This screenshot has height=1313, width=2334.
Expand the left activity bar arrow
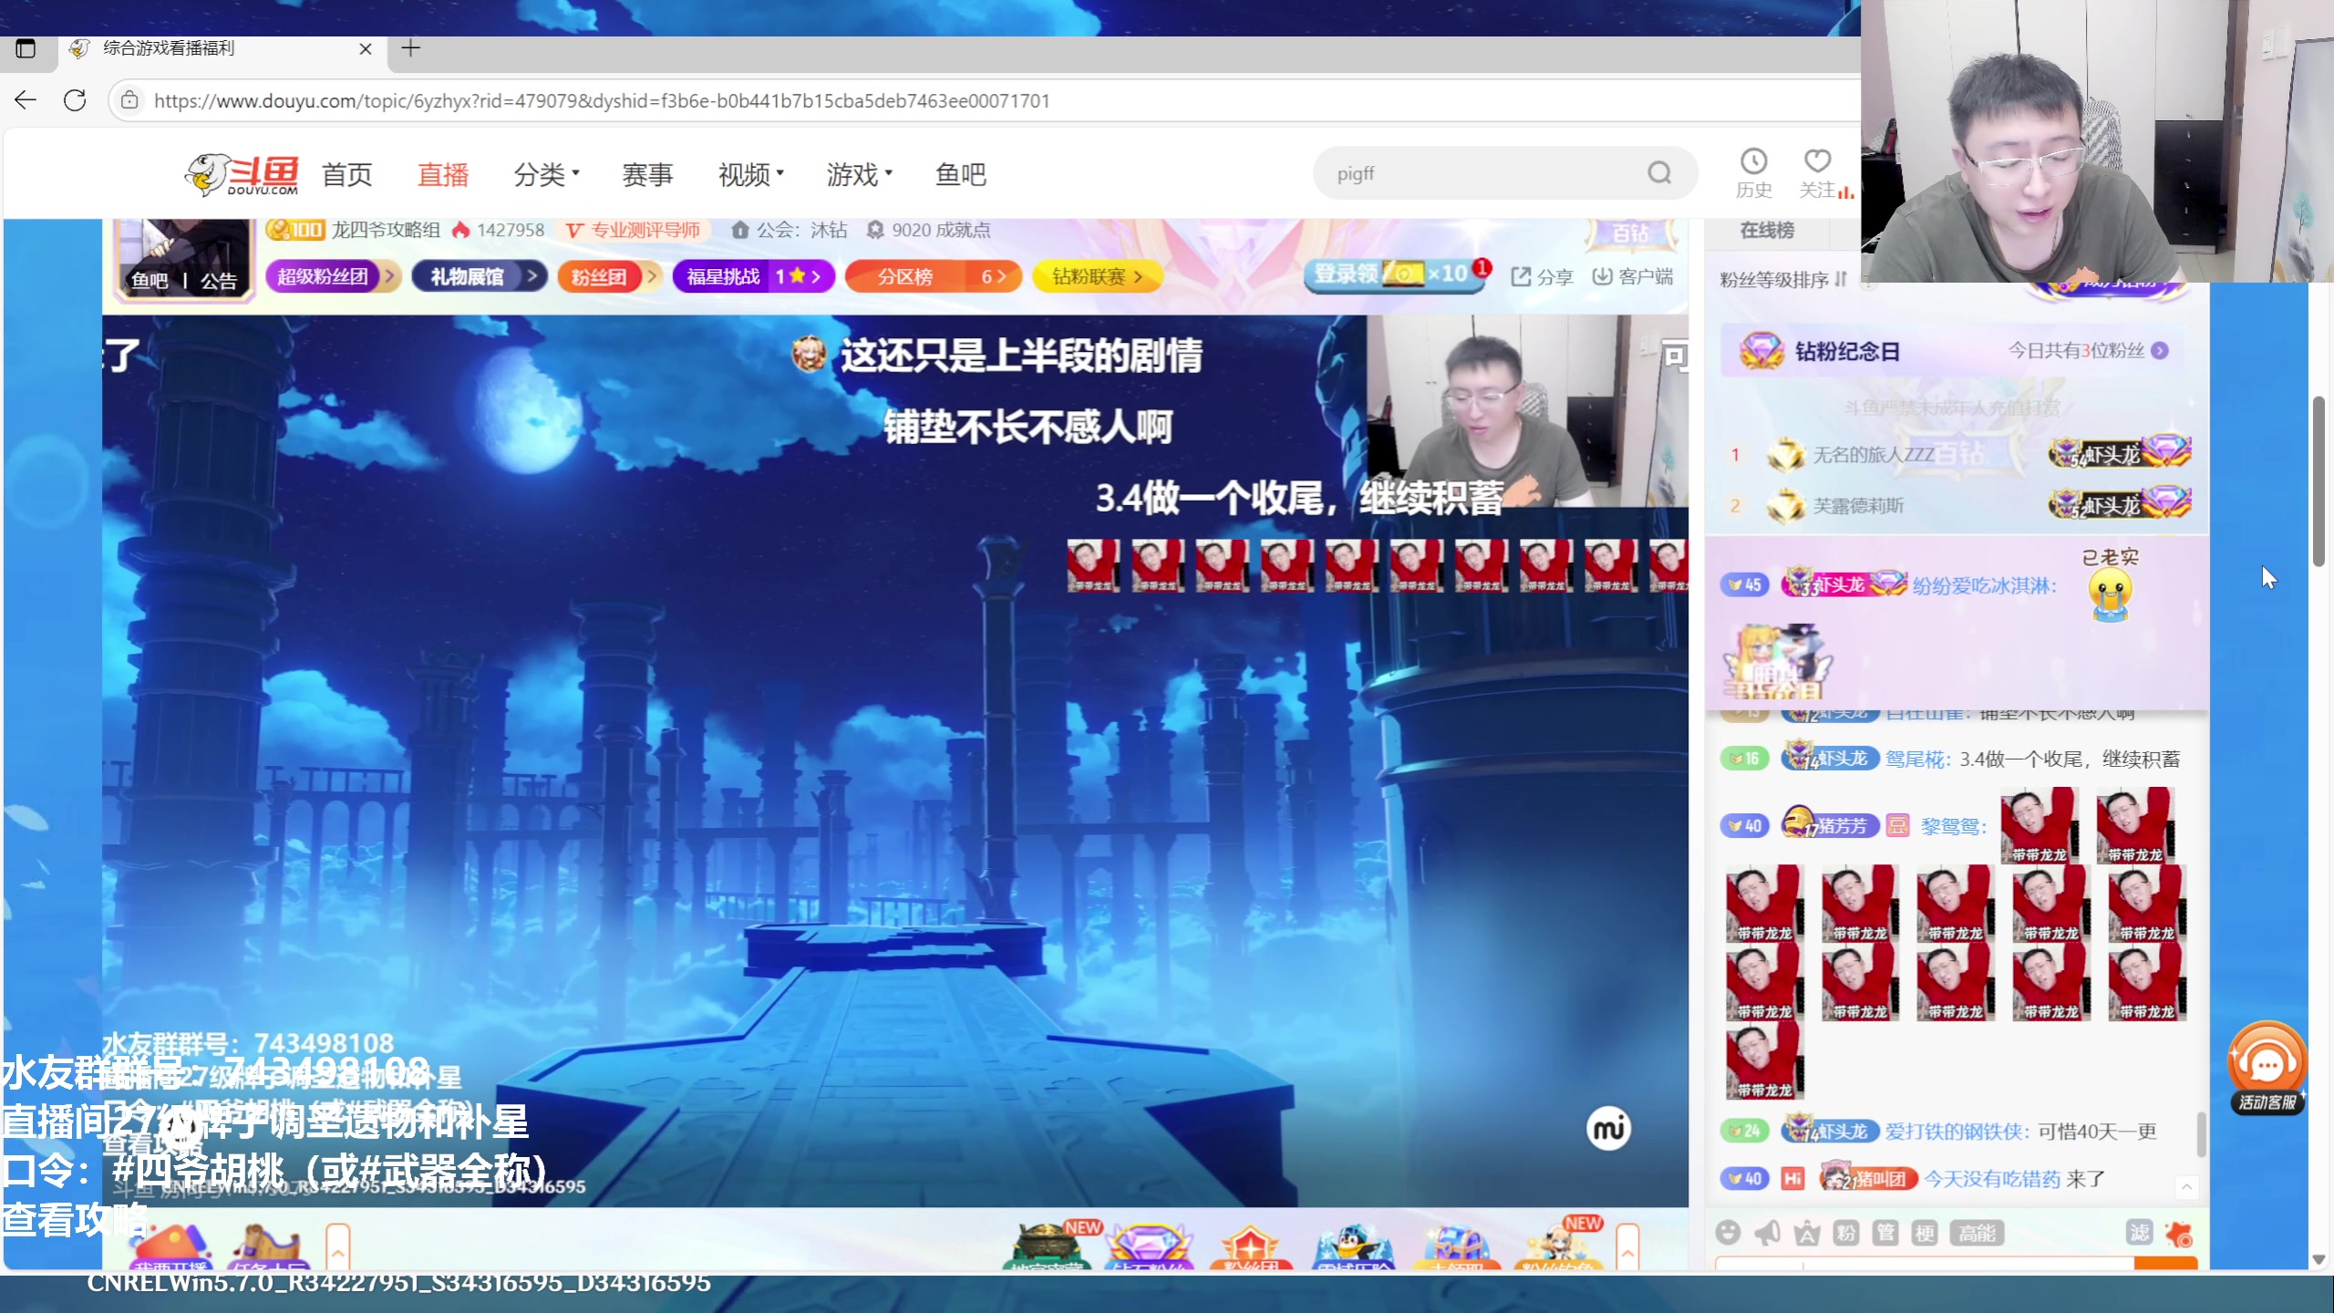point(338,1246)
